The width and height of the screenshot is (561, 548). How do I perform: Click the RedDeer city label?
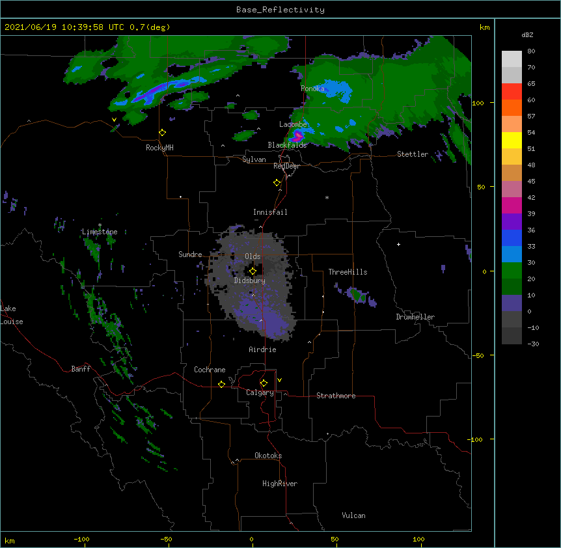click(x=286, y=166)
